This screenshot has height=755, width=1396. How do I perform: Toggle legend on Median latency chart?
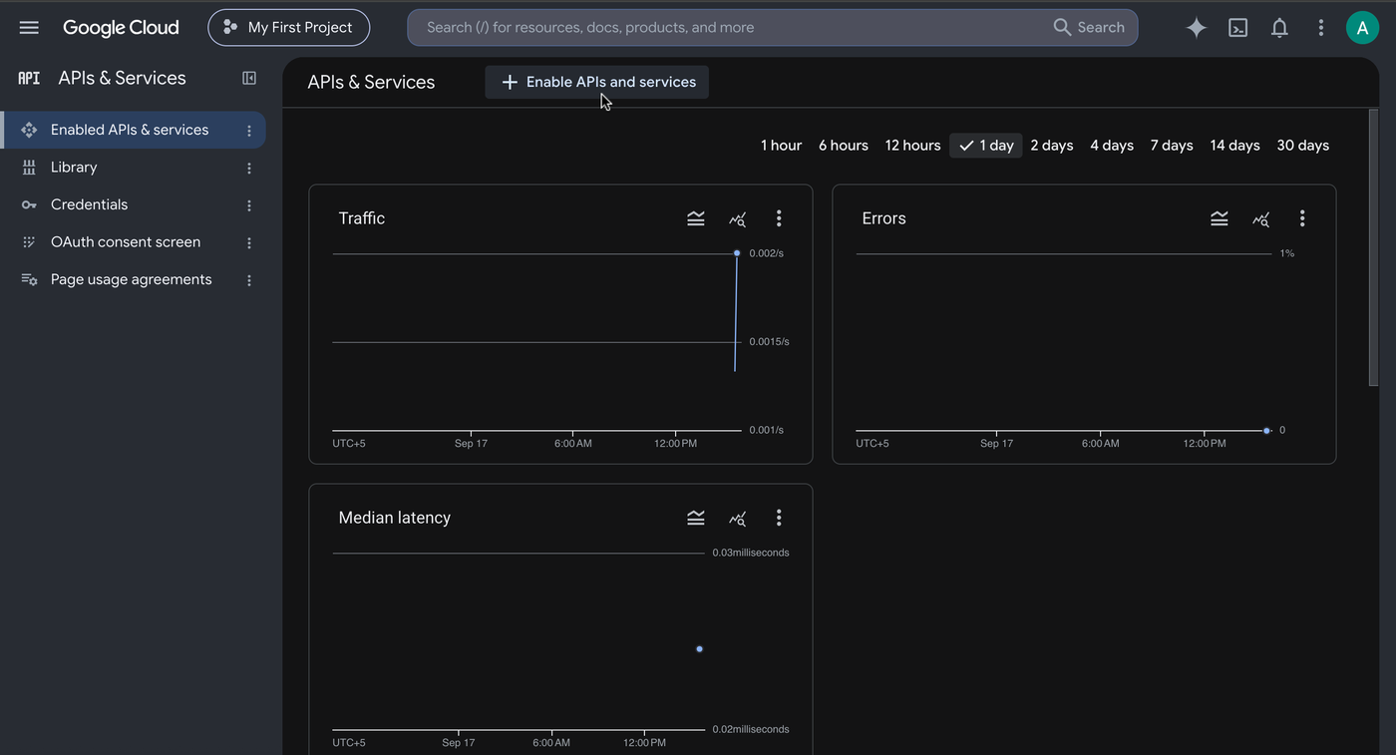[x=696, y=518]
